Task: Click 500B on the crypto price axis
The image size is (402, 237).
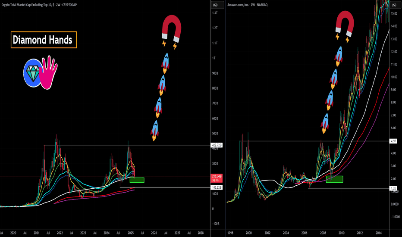Action: (x=215, y=134)
